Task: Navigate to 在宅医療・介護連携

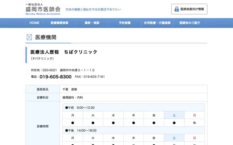Action: pos(157,23)
